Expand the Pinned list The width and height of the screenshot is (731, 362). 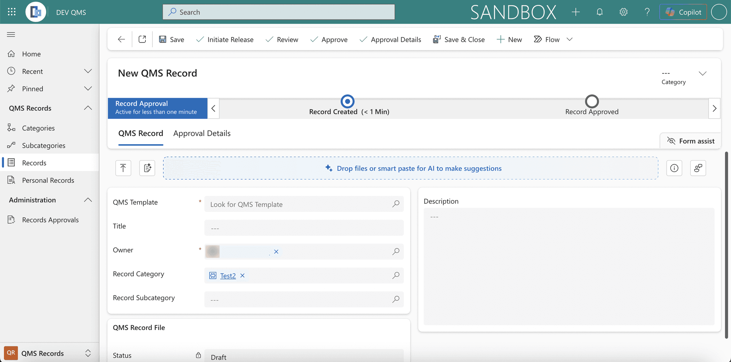(88, 89)
